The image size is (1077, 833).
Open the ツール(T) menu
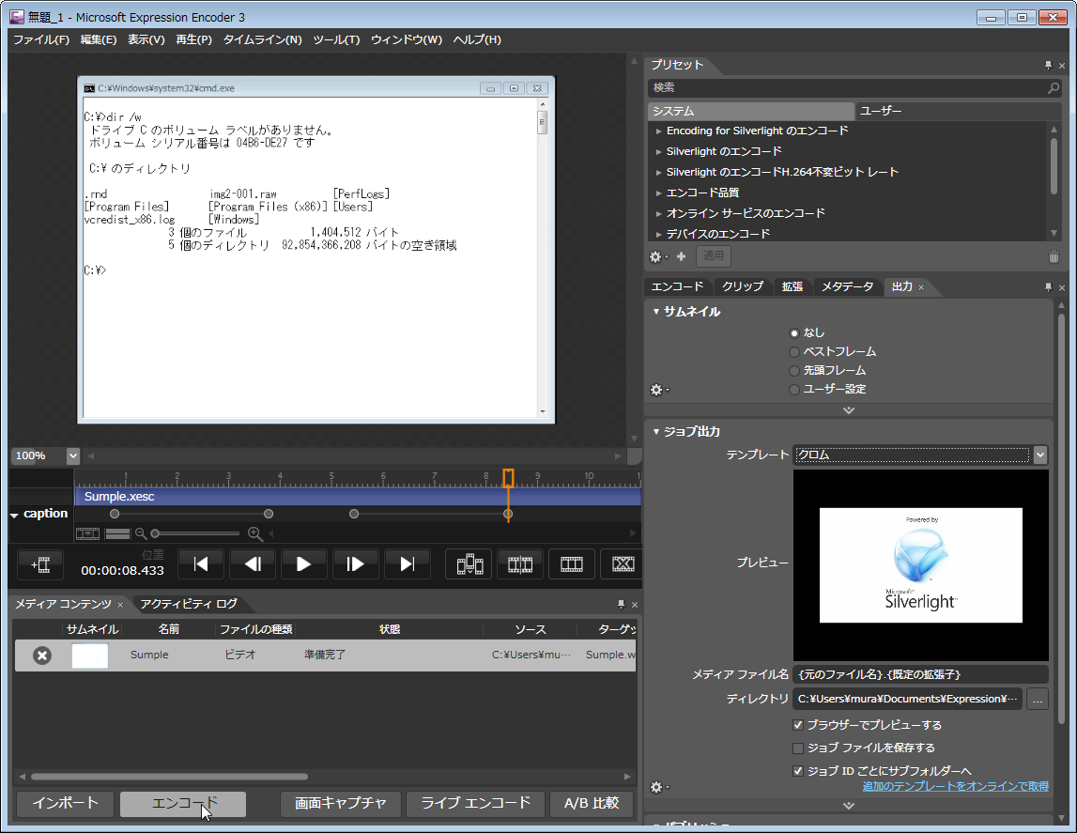coord(336,39)
